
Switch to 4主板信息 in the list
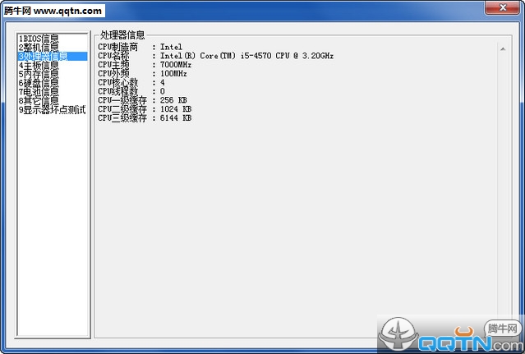[x=53, y=65]
